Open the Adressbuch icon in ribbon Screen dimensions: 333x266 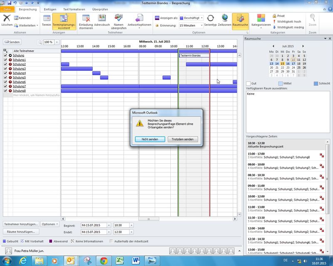tap(102, 18)
